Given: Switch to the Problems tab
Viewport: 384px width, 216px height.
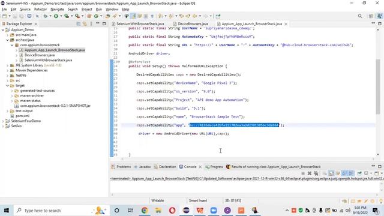Looking at the screenshot, I should (x=121, y=167).
